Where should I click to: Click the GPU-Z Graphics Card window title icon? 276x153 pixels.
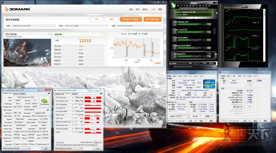pyautogui.click(x=3, y=90)
